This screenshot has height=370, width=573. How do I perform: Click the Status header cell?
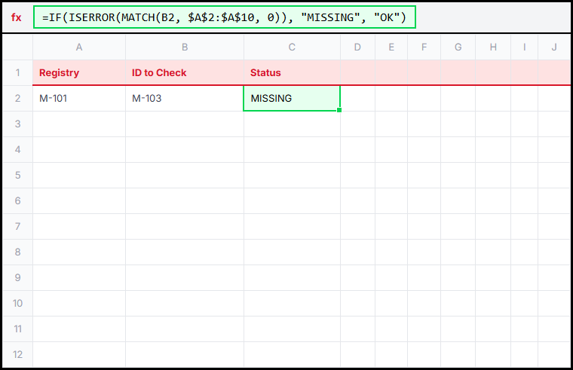(x=292, y=73)
